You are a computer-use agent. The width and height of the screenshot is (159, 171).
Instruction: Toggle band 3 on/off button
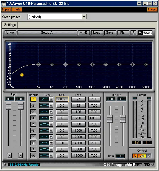coord(33,112)
